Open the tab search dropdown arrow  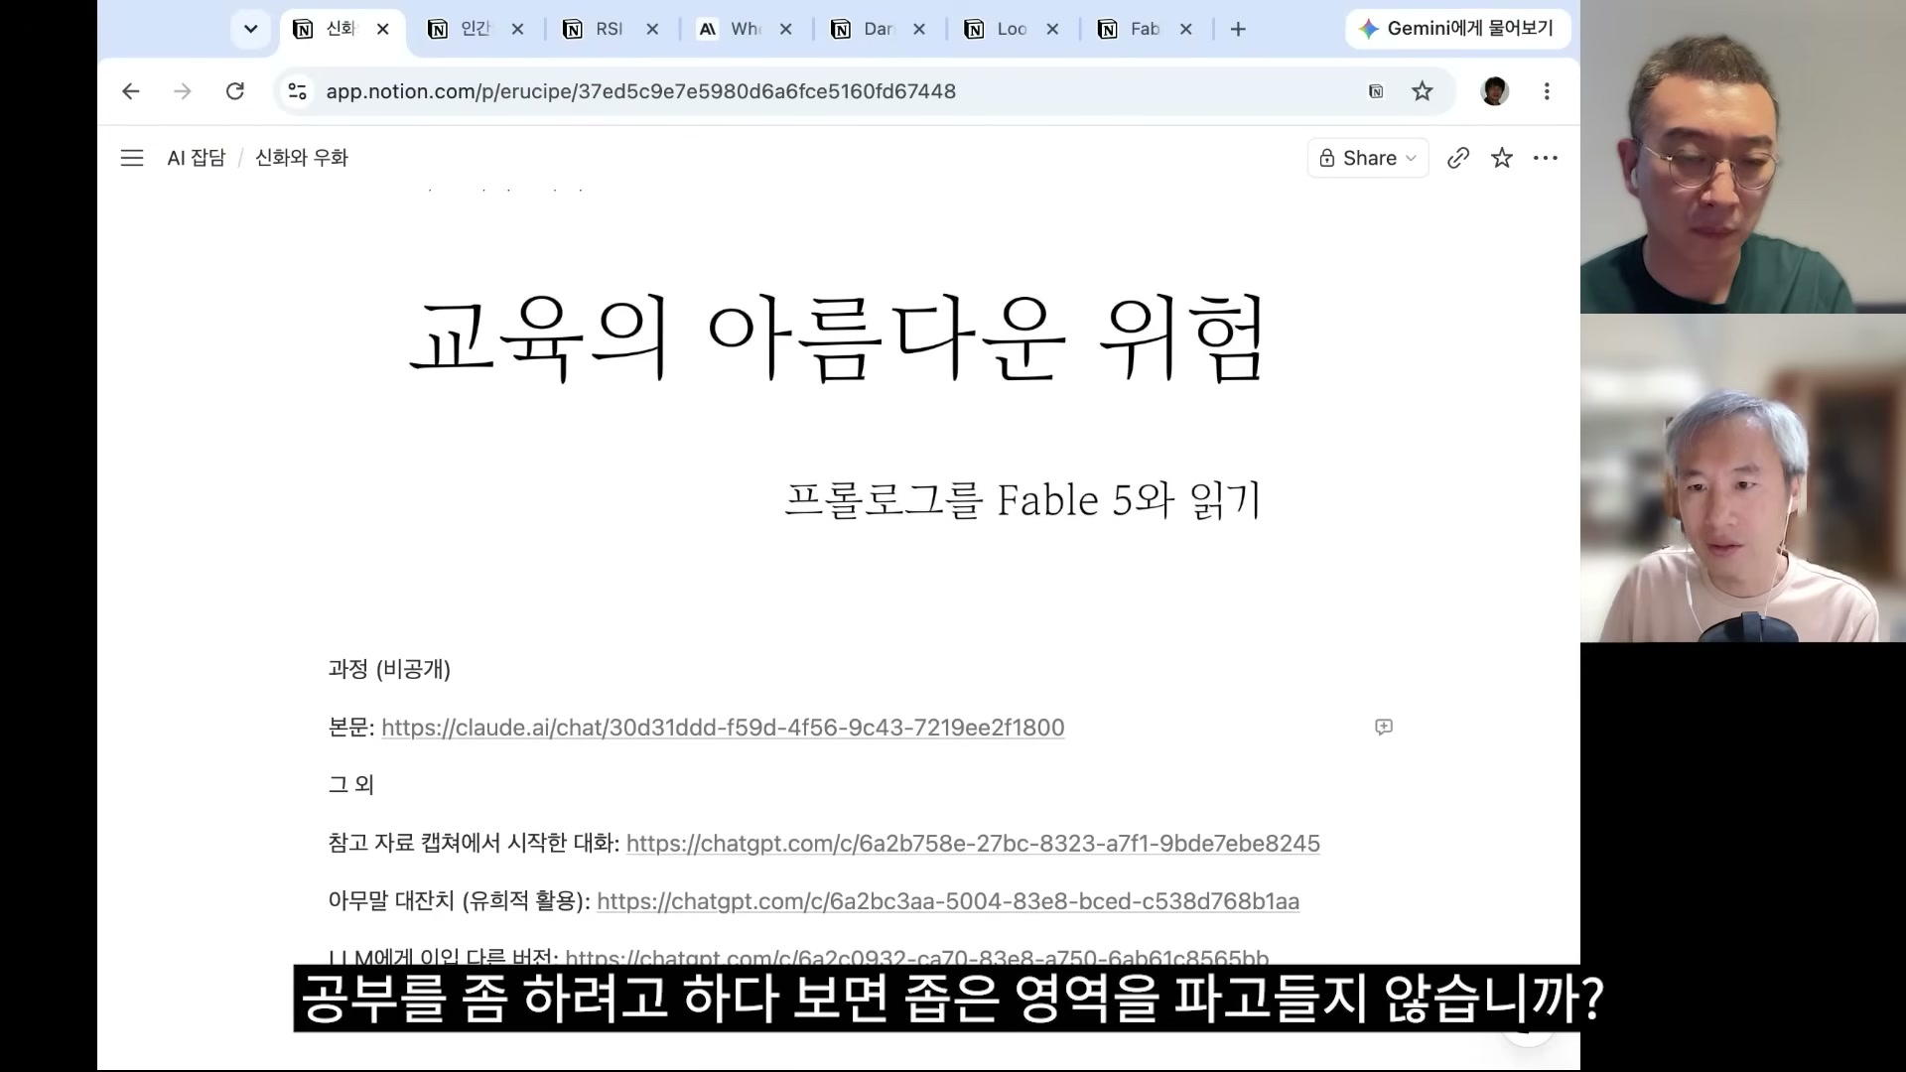tap(250, 29)
